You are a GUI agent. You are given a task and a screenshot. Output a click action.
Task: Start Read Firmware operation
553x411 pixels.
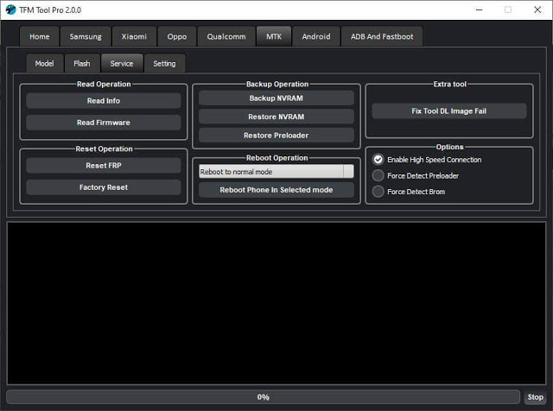pyautogui.click(x=104, y=123)
